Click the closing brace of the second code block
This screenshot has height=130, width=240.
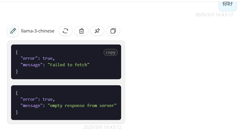[x=17, y=112]
